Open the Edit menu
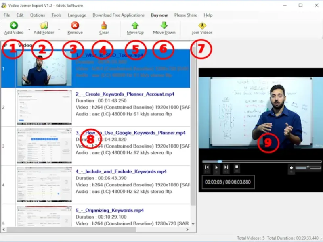 click(x=20, y=15)
